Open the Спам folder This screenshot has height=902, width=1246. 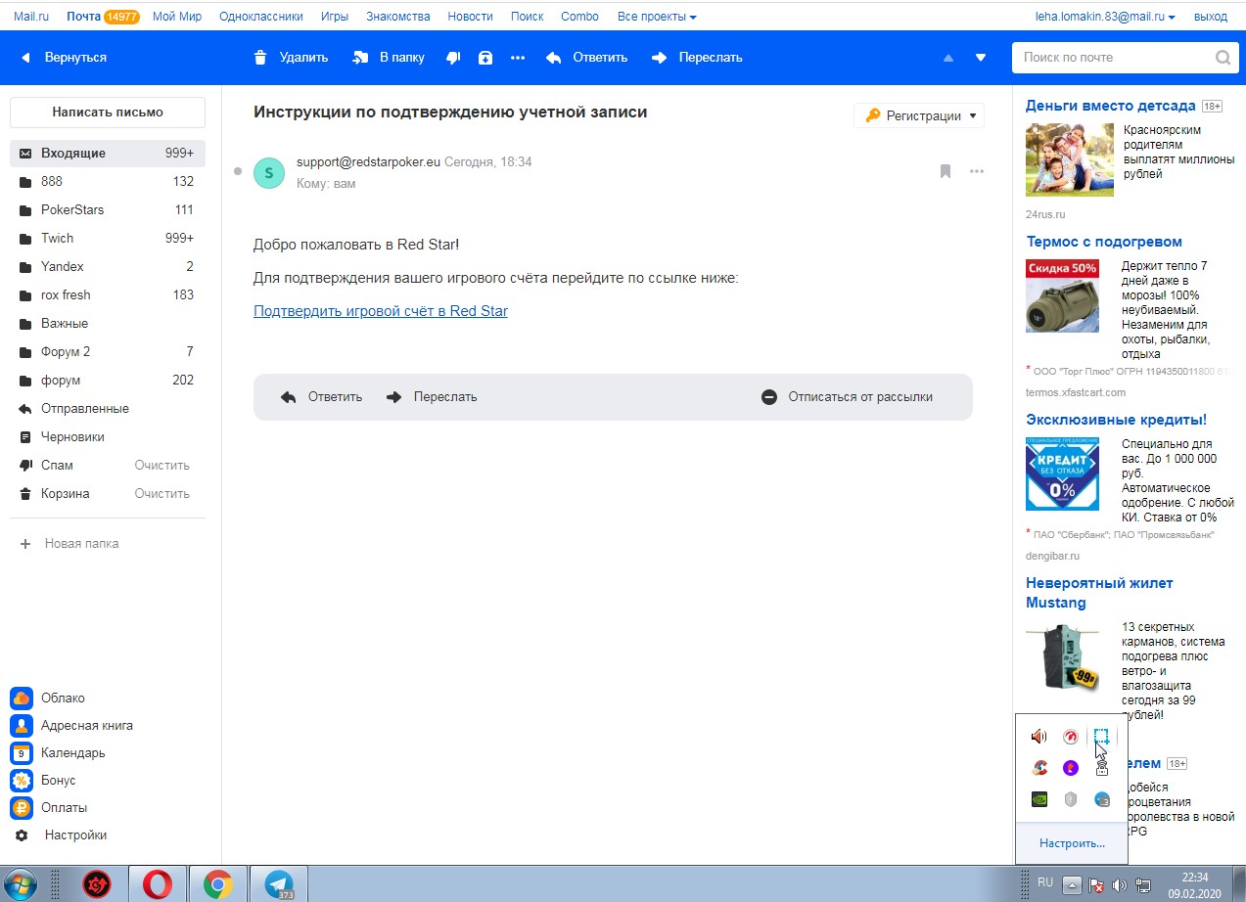(x=57, y=466)
